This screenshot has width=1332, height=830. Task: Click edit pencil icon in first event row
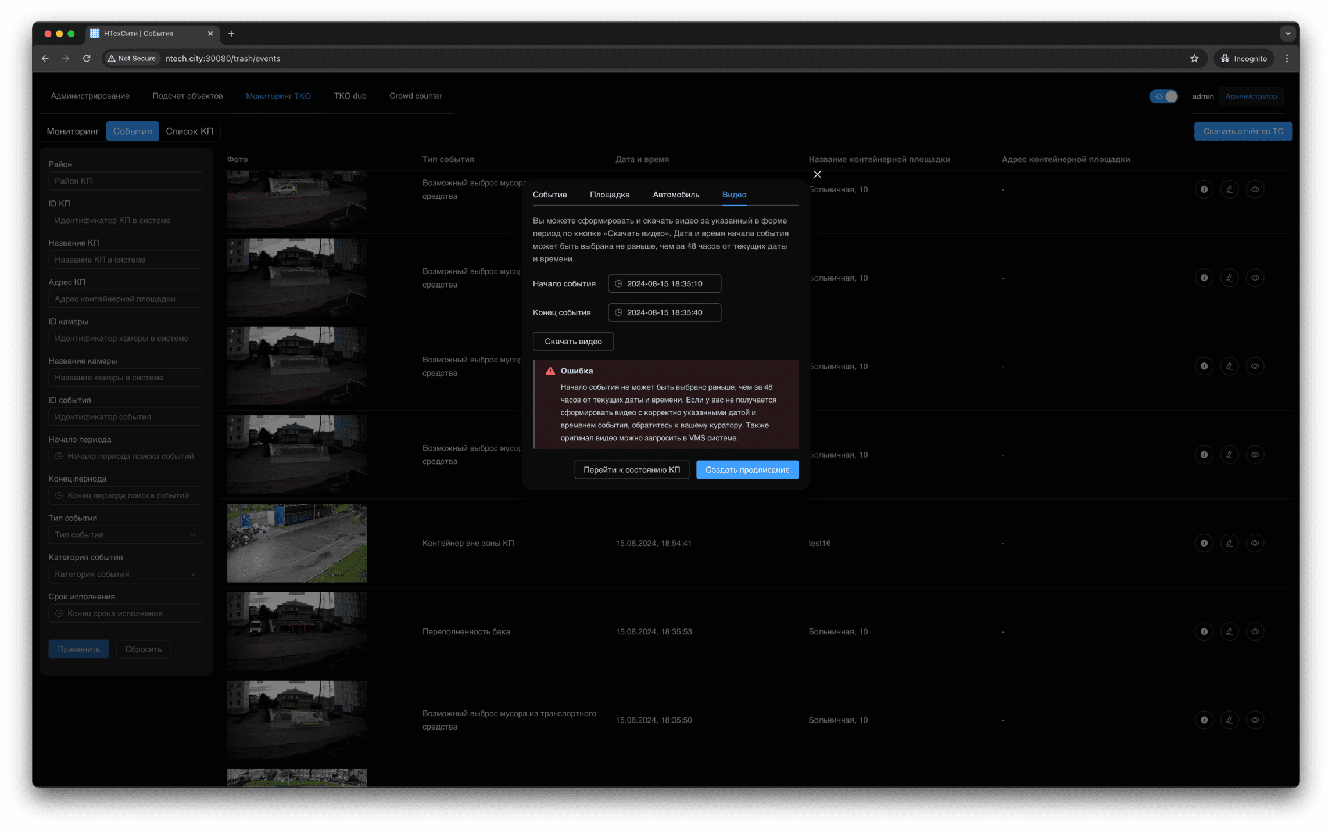pyautogui.click(x=1229, y=189)
